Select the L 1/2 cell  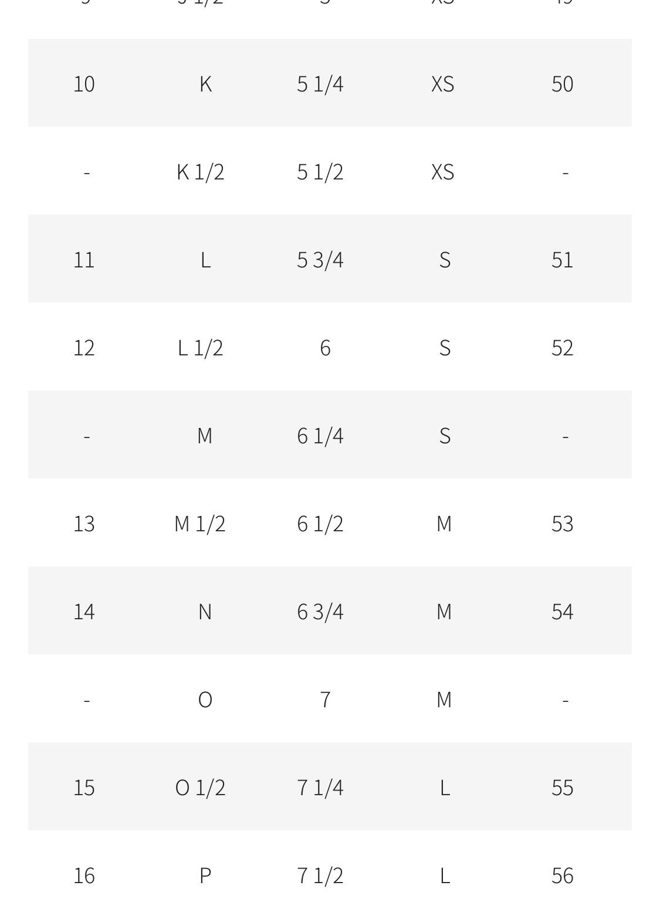click(x=201, y=348)
